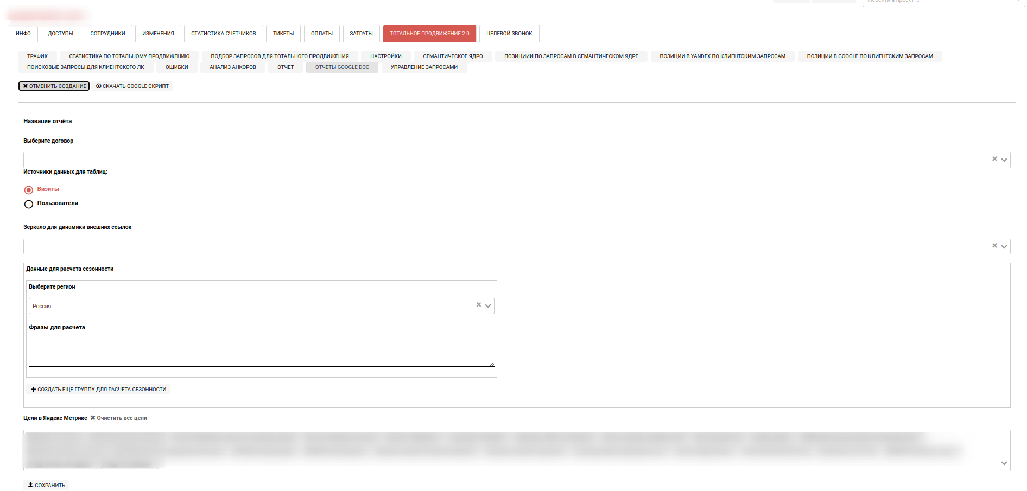Expand the Выберите договор dropdown
Viewport: 1027px width, 491px height.
tap(1004, 160)
